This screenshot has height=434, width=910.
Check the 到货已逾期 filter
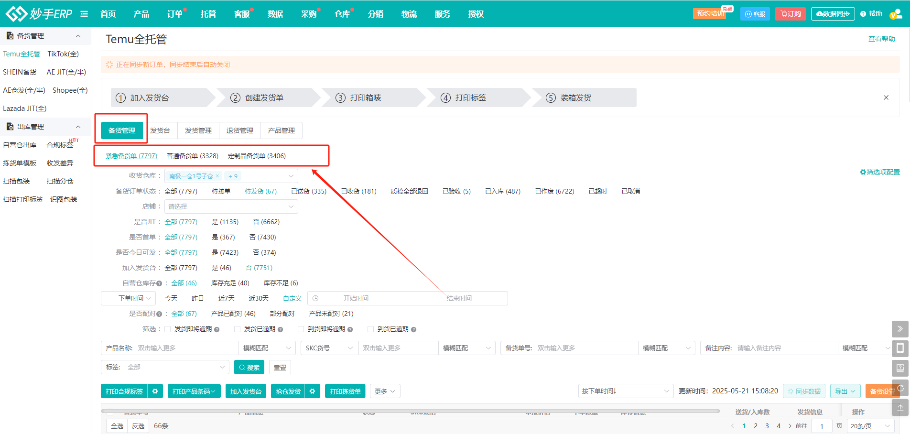[371, 329]
